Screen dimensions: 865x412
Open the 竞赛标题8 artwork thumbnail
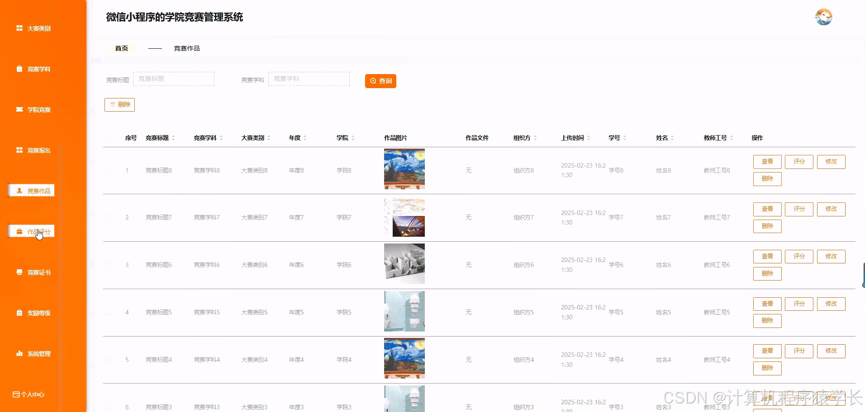pyautogui.click(x=404, y=169)
